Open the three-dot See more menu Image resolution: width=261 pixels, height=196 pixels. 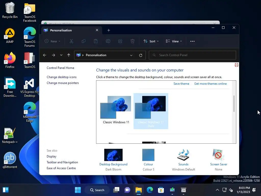coord(192,41)
